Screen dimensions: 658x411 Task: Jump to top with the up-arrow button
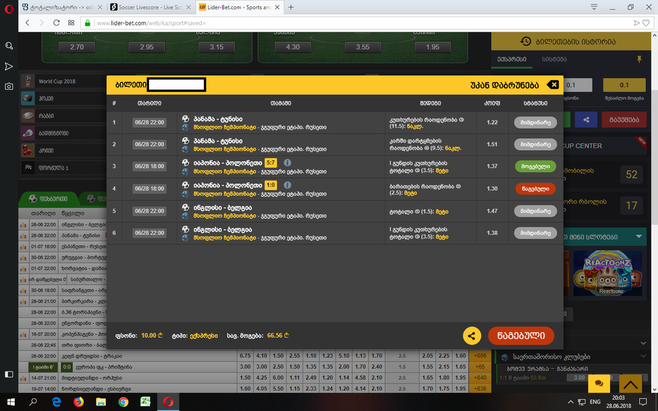(630, 383)
